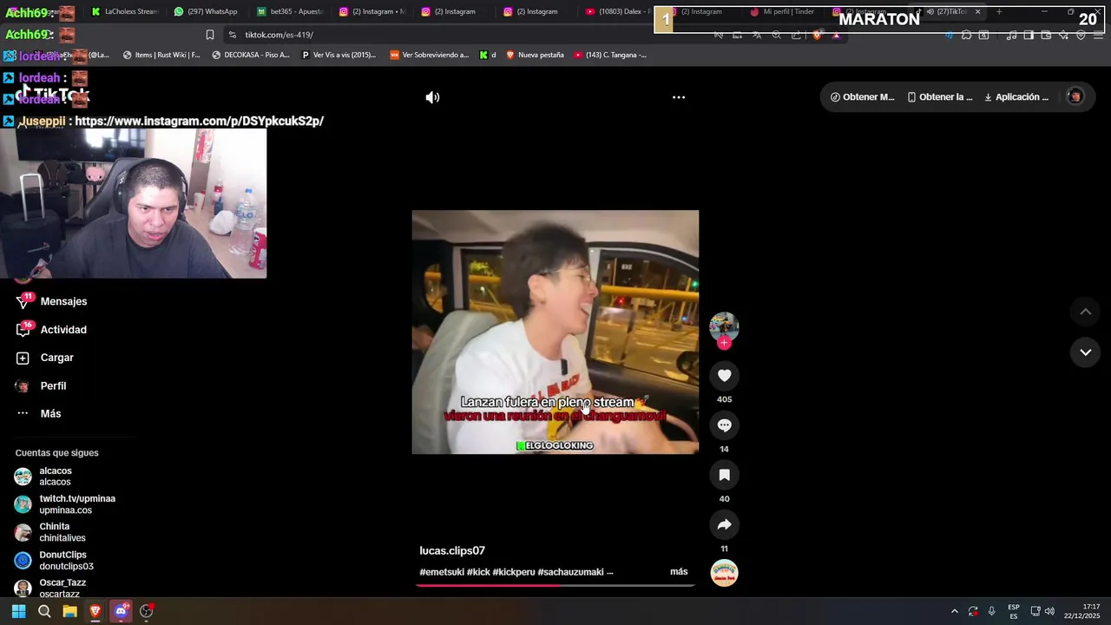This screenshot has height=625, width=1111.
Task: Open the Windows Start menu
Action: coord(18,611)
